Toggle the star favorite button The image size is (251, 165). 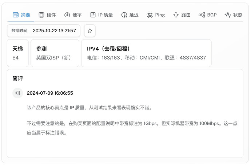click(x=90, y=30)
